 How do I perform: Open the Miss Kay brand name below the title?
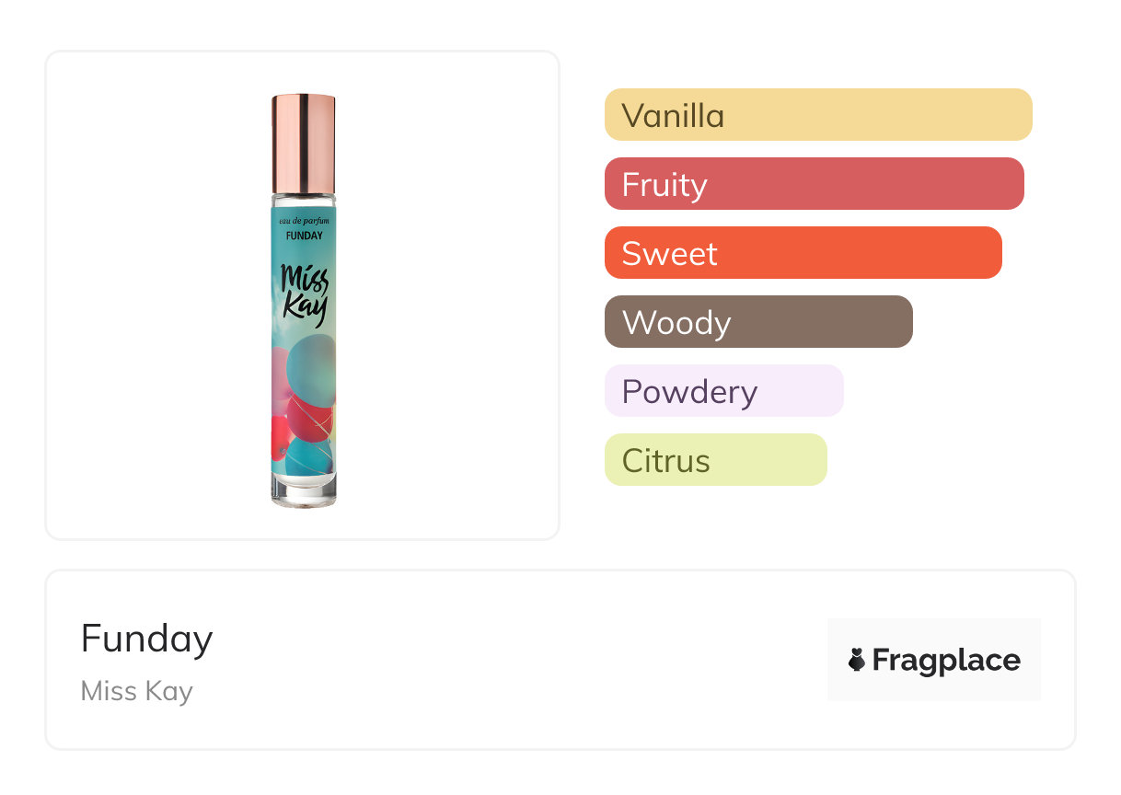136,691
